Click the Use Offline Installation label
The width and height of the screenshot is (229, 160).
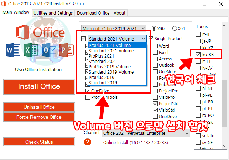[x=38, y=69]
